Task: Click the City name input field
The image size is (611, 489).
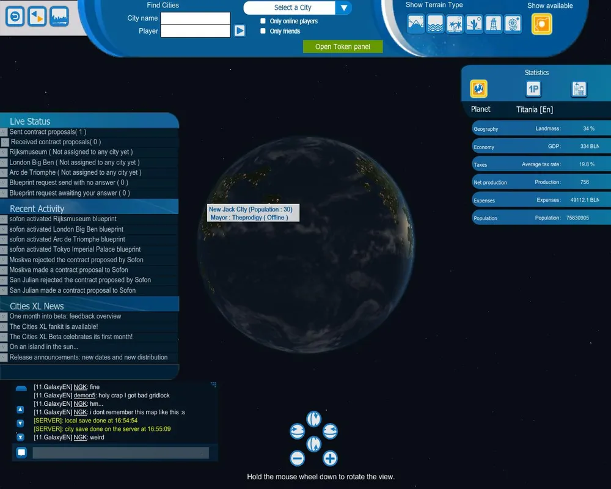Action: (x=195, y=18)
